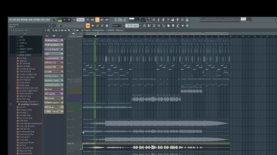
Task: Click the auto scrolling arrow icon
Action: click(93, 26)
